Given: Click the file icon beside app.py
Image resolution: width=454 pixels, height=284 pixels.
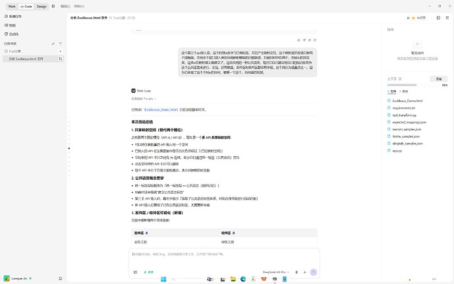Looking at the screenshot, I should click(389, 150).
